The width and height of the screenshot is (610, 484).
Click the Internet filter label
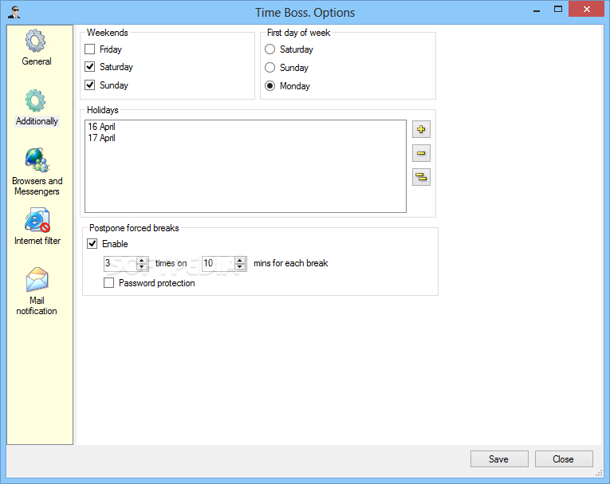click(37, 241)
